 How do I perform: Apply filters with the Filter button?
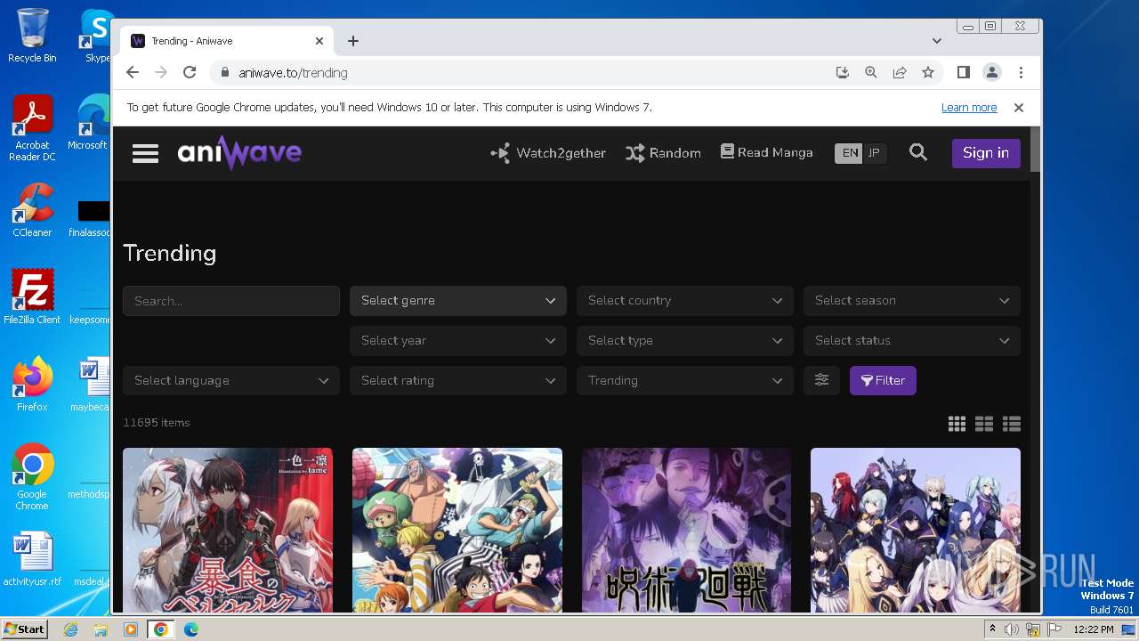(x=883, y=381)
